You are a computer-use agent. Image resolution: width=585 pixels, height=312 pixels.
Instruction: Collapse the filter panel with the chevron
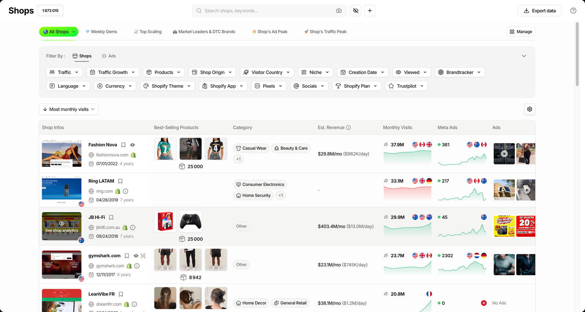[524, 56]
